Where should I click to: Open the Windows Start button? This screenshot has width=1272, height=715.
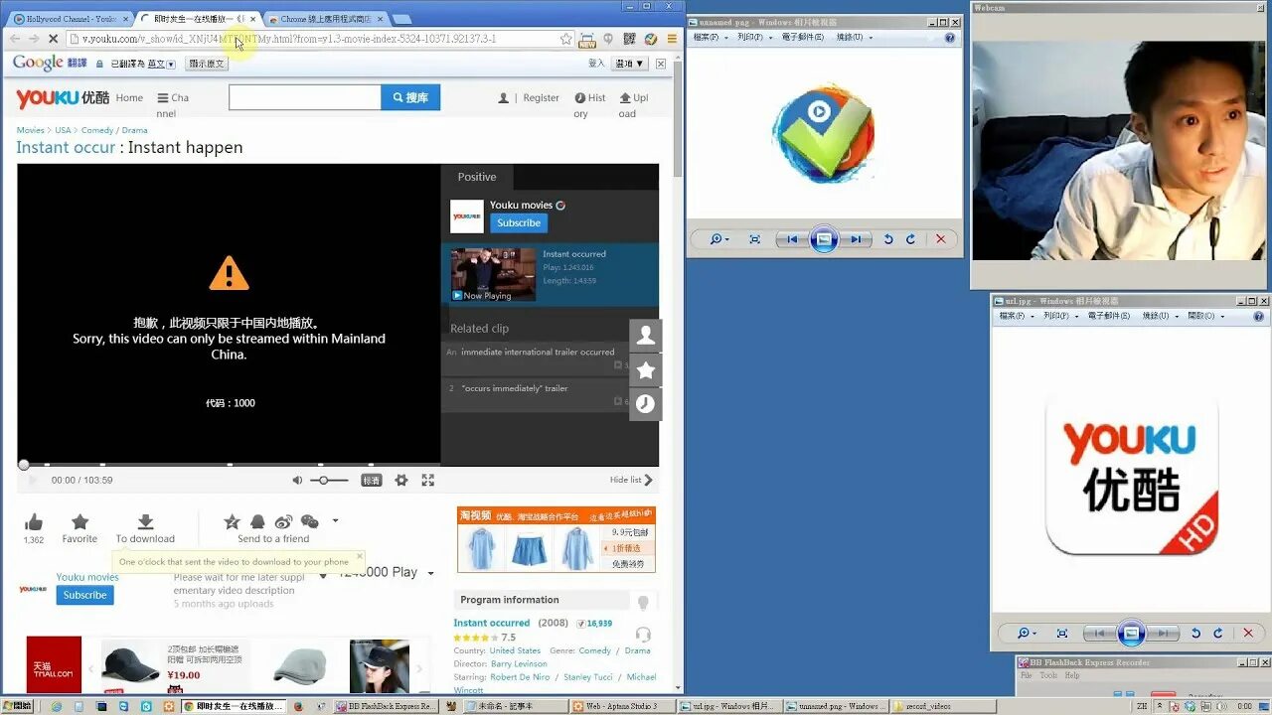tap(17, 706)
